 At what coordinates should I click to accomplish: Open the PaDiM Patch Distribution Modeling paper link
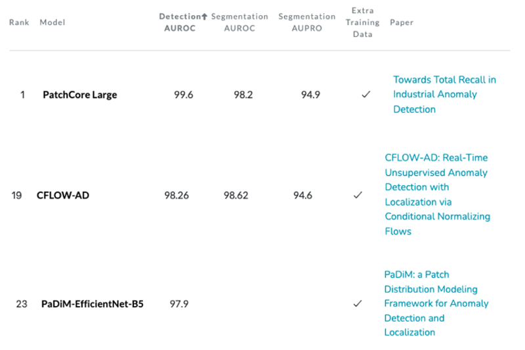[436, 303]
